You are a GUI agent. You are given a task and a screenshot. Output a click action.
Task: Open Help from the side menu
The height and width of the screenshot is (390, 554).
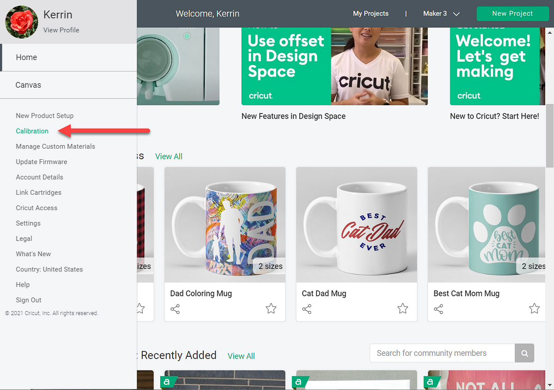click(x=23, y=285)
